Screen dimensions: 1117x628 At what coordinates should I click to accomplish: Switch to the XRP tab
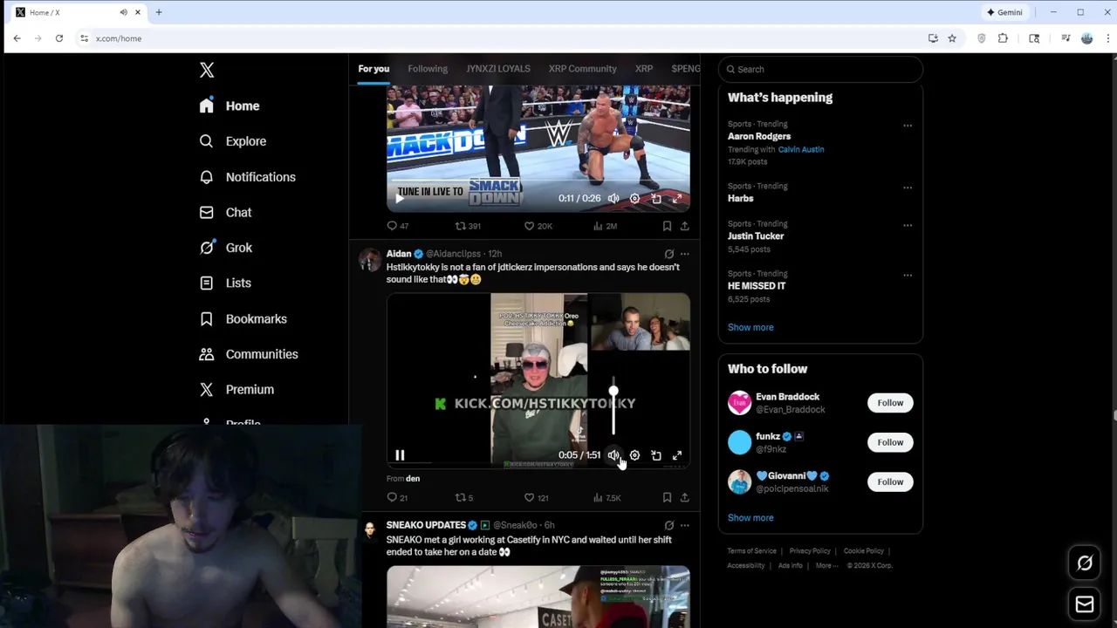644,69
